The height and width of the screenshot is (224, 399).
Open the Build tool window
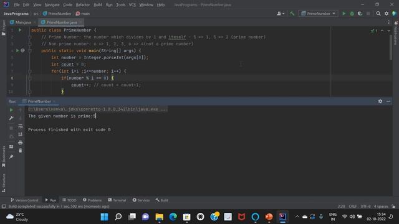[x=162, y=200]
